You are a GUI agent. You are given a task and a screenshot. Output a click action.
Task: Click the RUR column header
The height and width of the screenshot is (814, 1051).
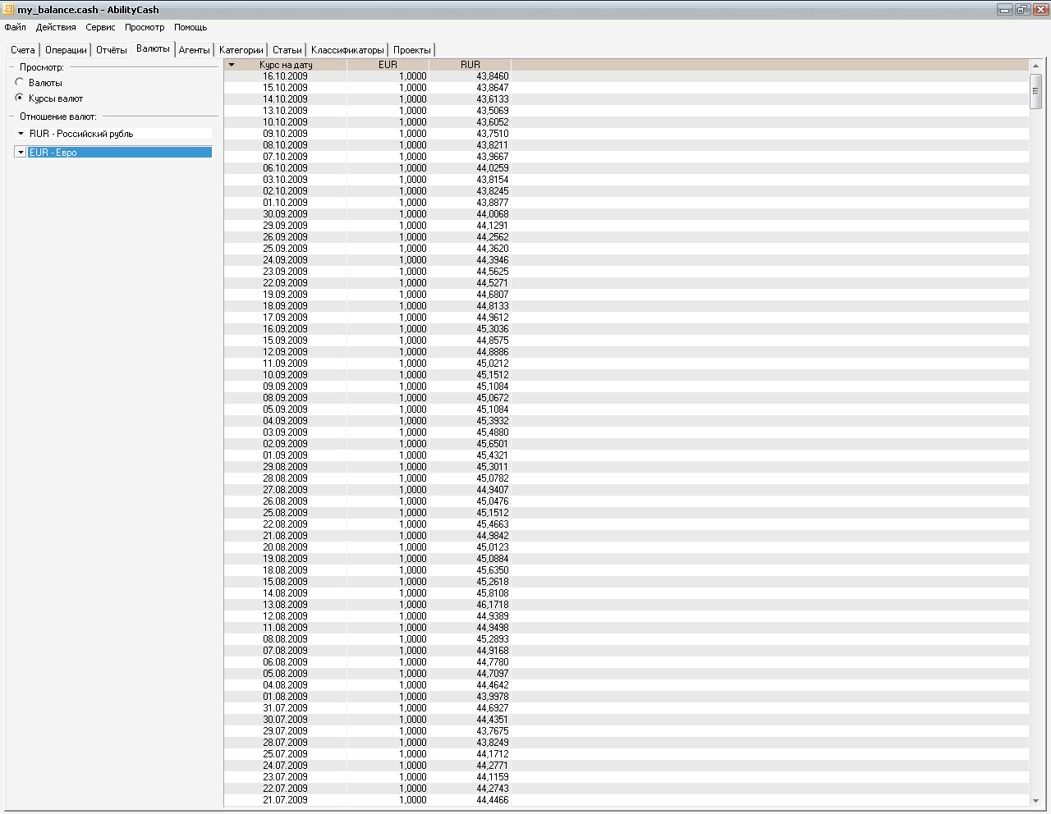click(x=470, y=65)
